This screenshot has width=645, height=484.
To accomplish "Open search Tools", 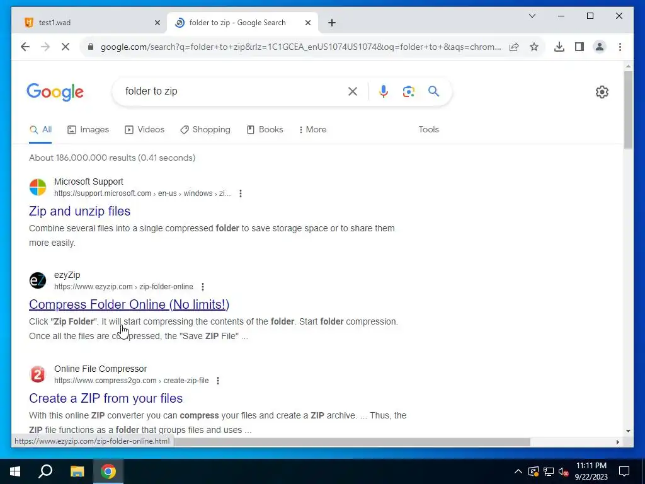I will (x=428, y=129).
